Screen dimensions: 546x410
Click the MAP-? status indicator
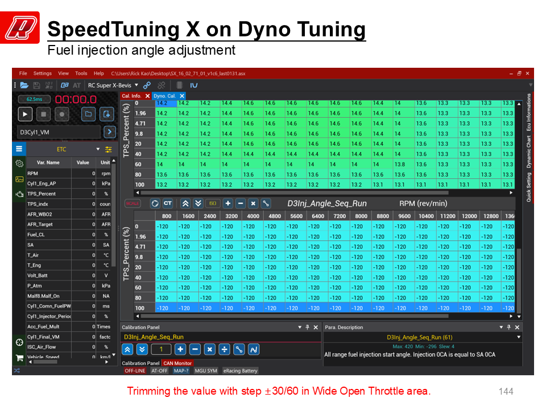tap(181, 371)
